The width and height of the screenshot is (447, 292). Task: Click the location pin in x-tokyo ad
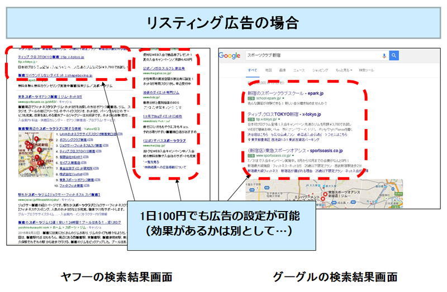[249, 140]
